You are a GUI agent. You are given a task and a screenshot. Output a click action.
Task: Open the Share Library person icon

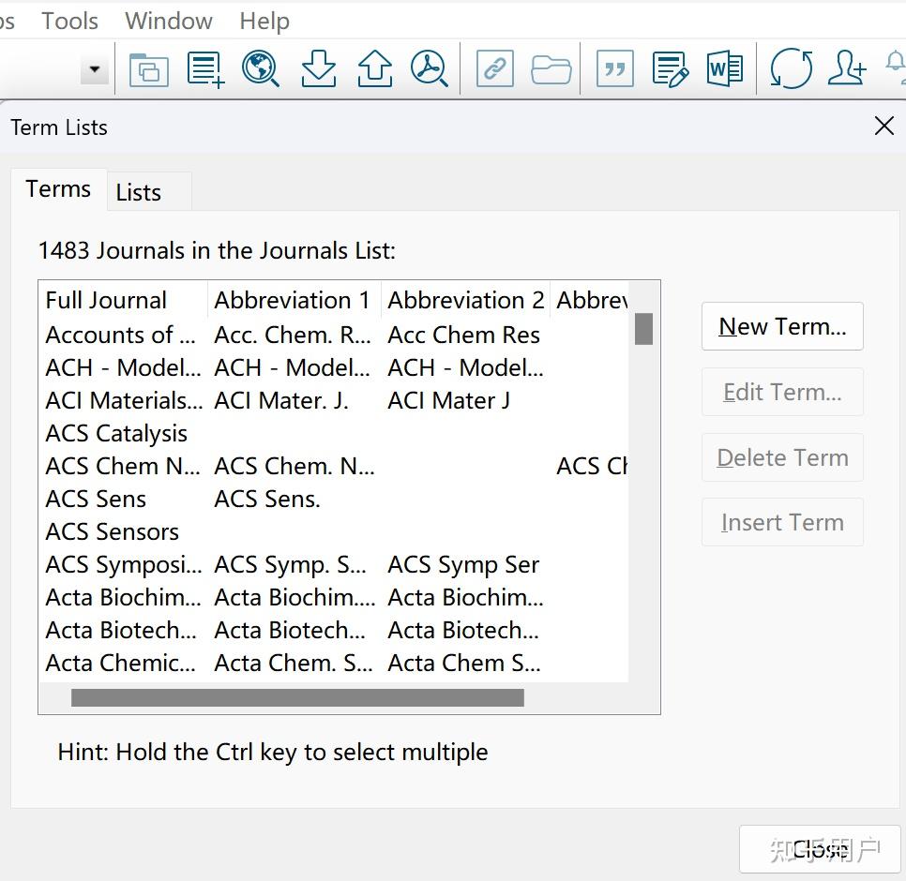tap(847, 69)
